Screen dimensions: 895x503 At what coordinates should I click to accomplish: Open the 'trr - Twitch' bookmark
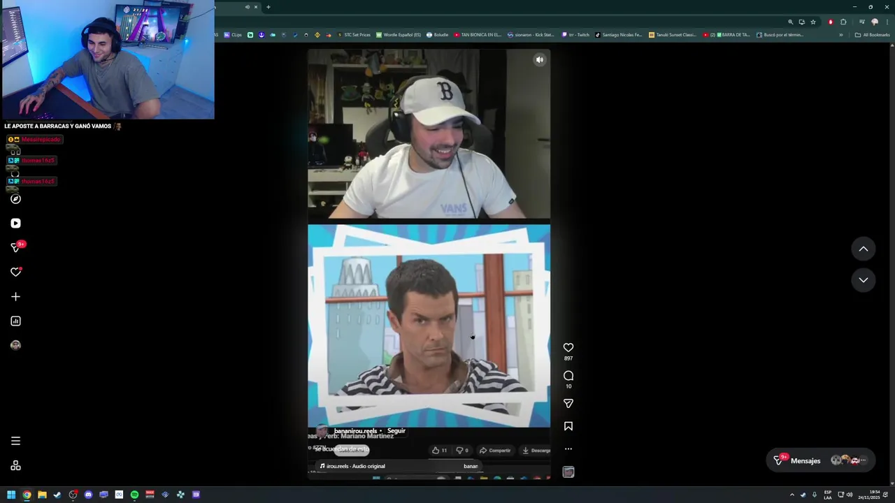(x=575, y=35)
